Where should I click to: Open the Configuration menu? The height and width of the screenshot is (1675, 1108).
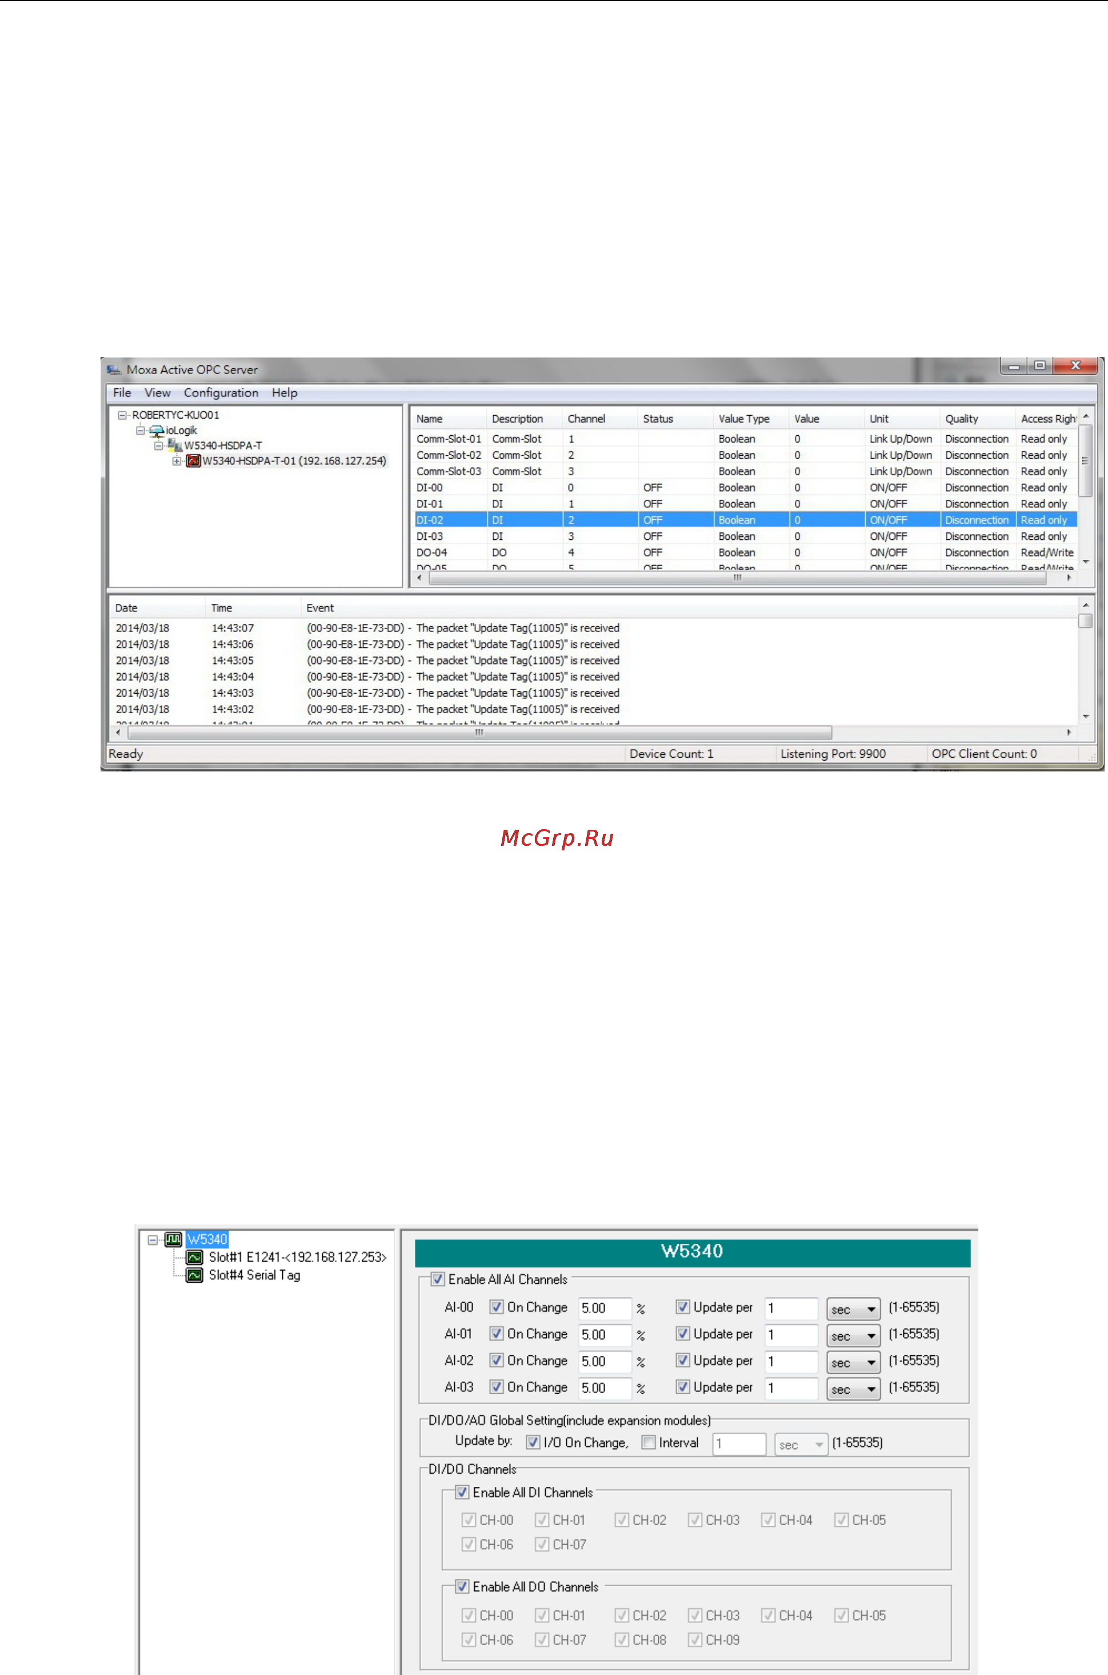pos(221,392)
